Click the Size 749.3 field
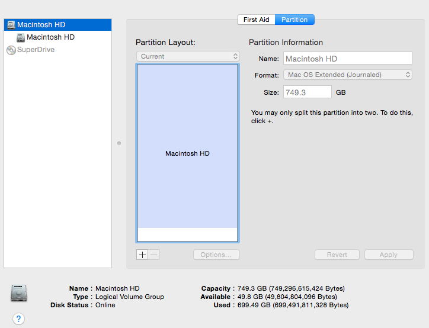The image size is (429, 328). (x=308, y=92)
